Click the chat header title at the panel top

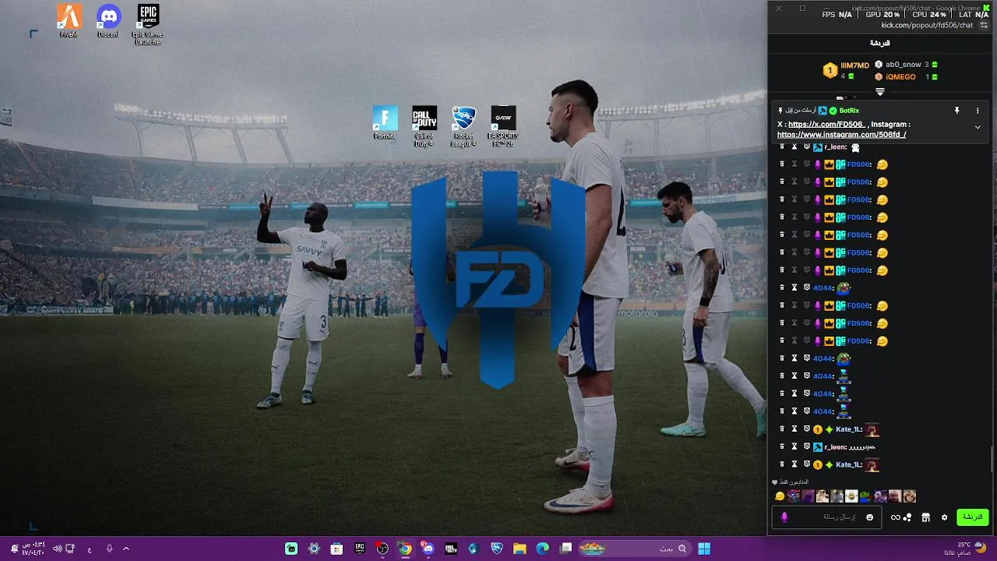[880, 44]
